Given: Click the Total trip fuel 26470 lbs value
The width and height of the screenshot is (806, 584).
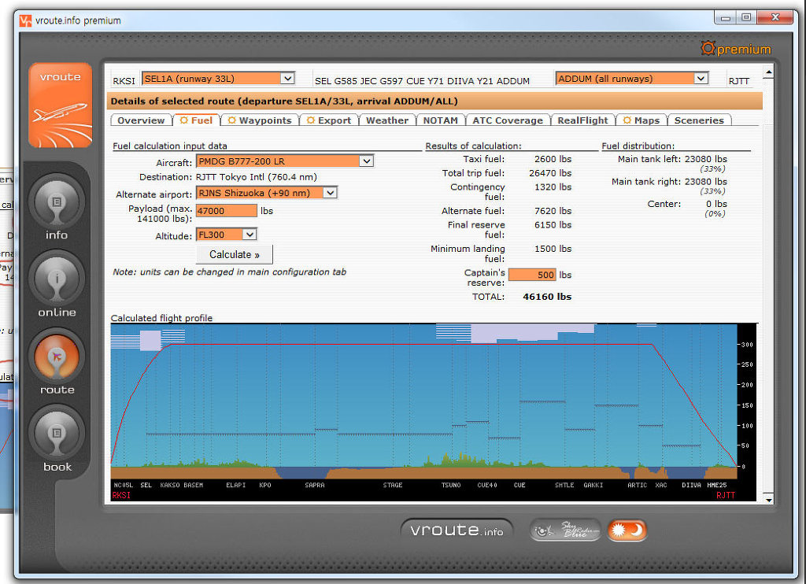Looking at the screenshot, I should [550, 173].
